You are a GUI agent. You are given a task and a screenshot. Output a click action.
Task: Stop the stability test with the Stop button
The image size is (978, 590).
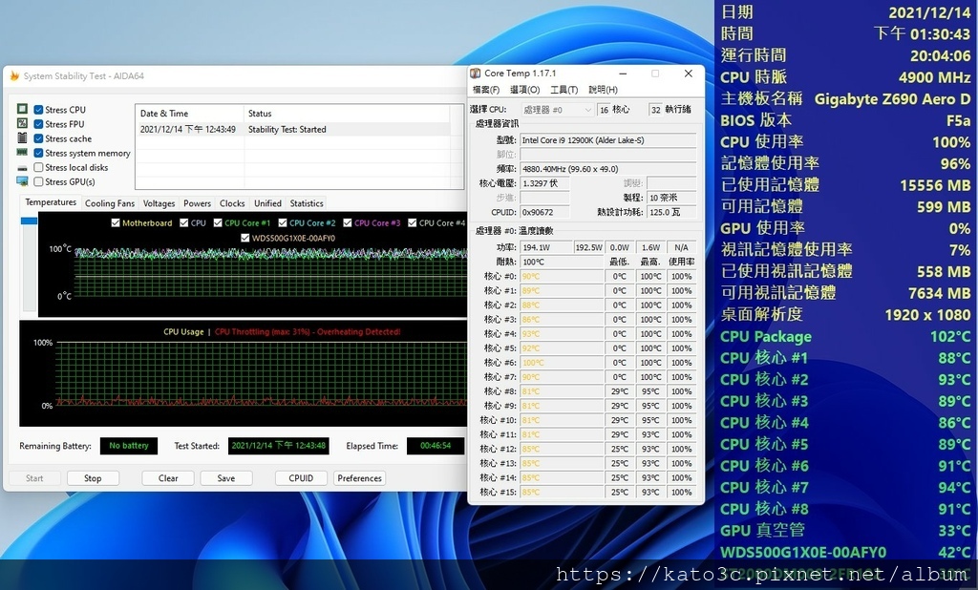click(93, 478)
